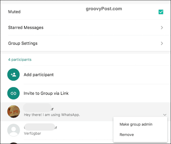Choose Remove from the context menu
Screen dimensions: 171x144
click(127, 134)
